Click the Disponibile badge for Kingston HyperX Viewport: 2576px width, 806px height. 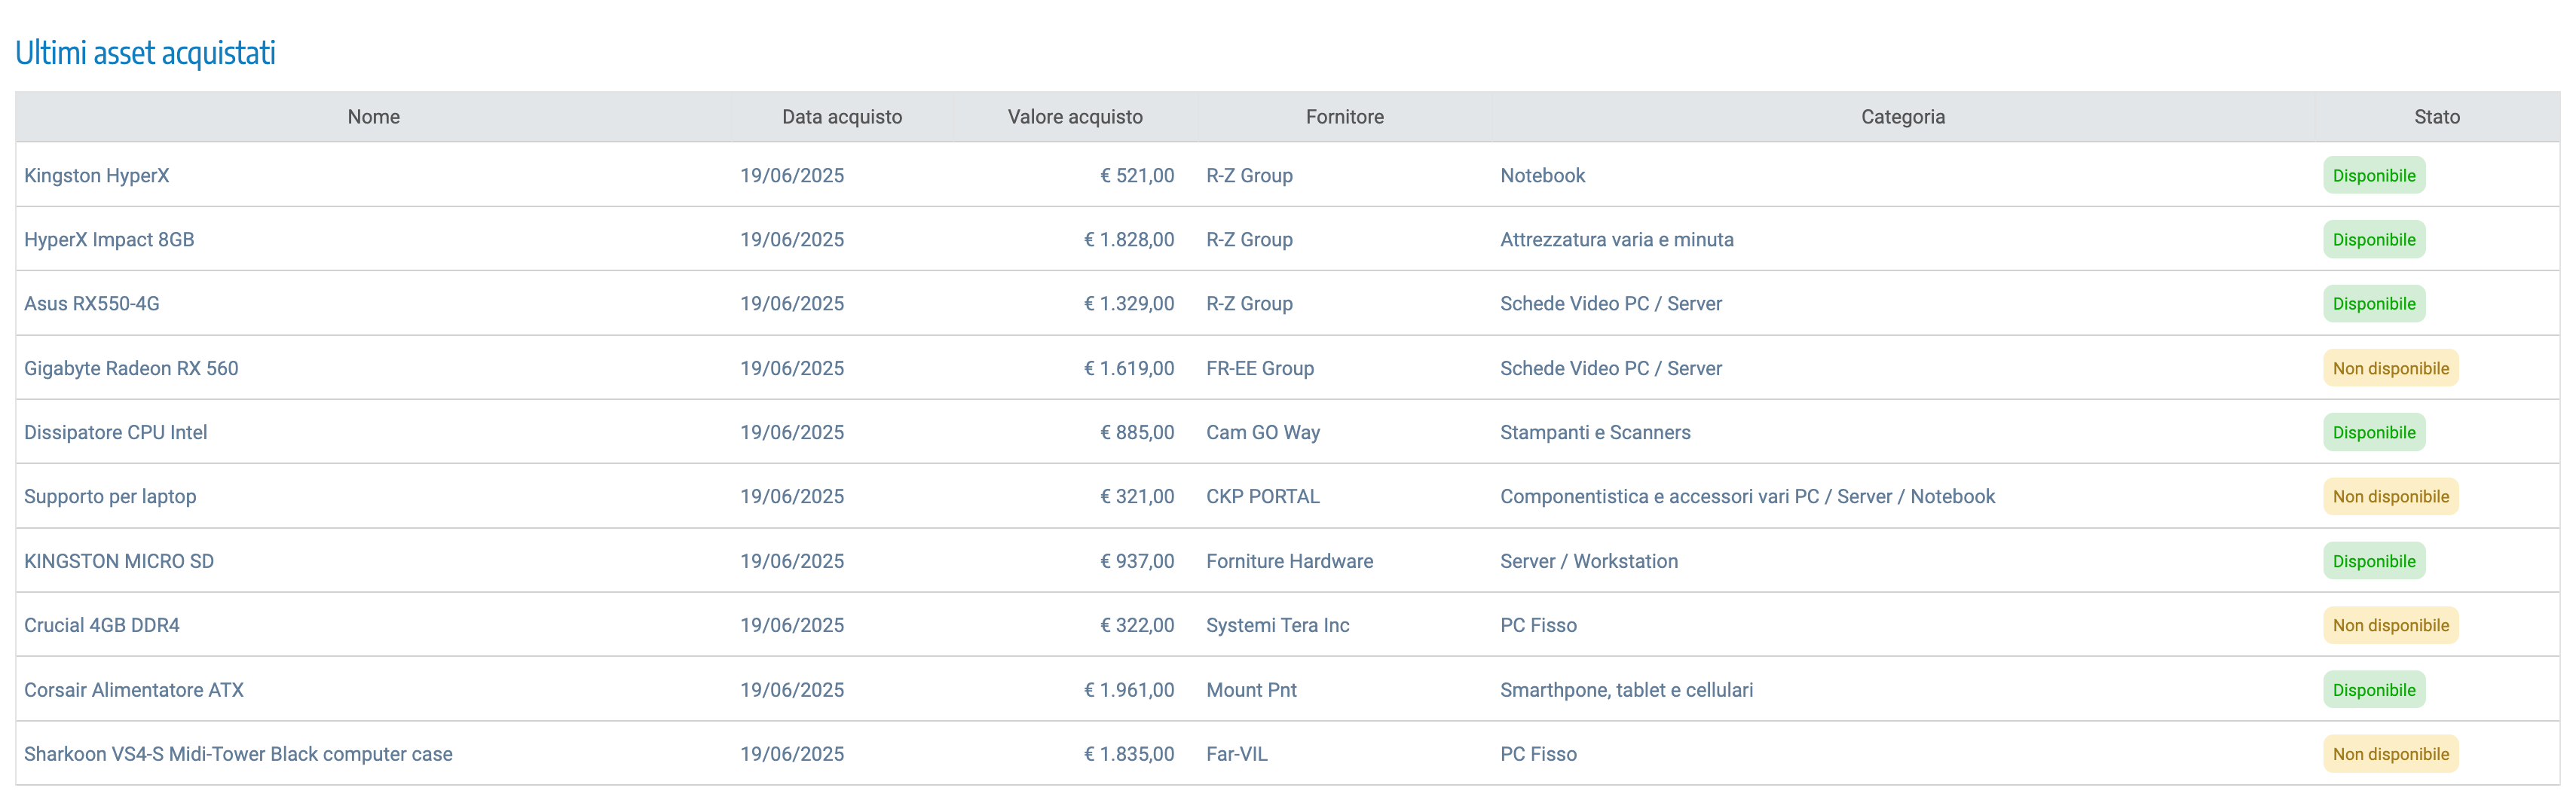coord(2373,175)
